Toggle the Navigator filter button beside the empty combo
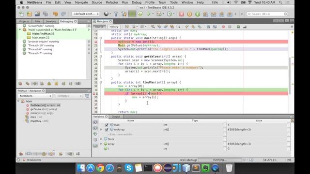 coord(87,96)
